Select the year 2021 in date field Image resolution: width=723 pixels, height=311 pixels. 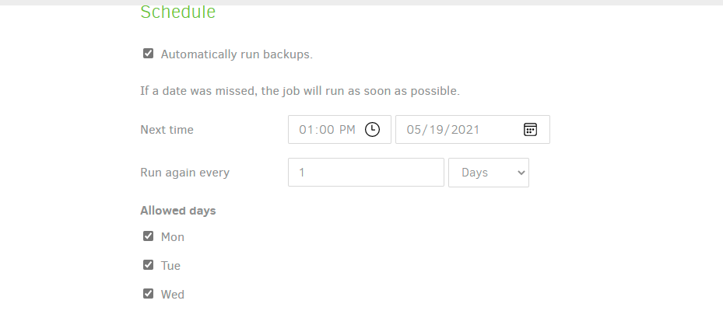[x=465, y=130]
